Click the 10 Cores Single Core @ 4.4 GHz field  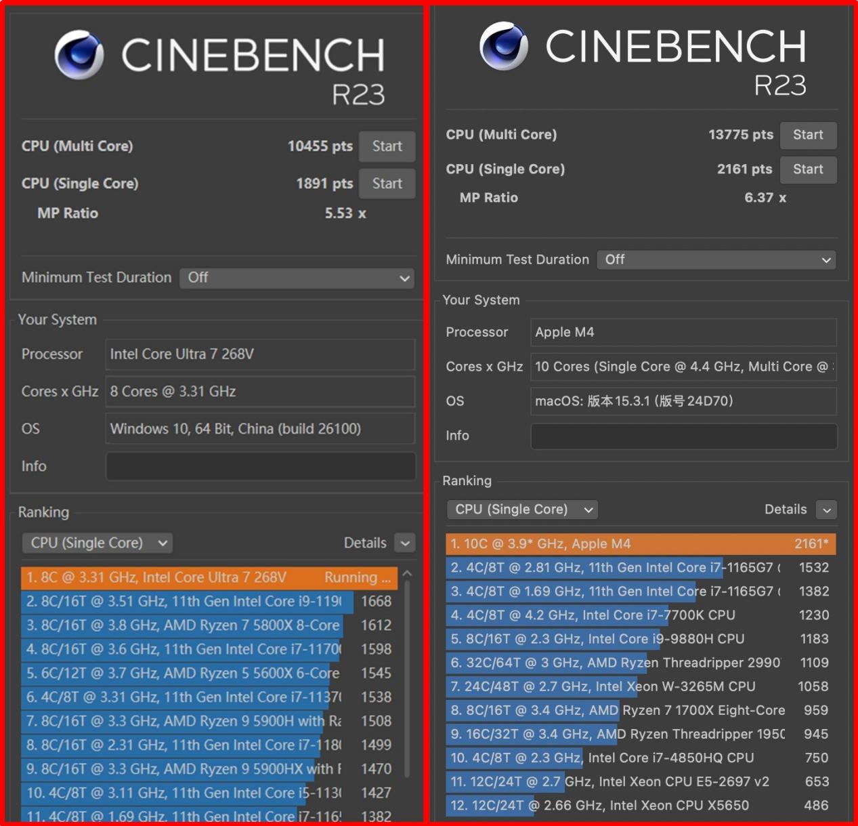click(684, 367)
